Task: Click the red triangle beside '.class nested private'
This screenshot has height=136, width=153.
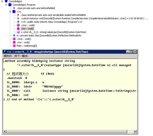Action: click(x=18, y=15)
